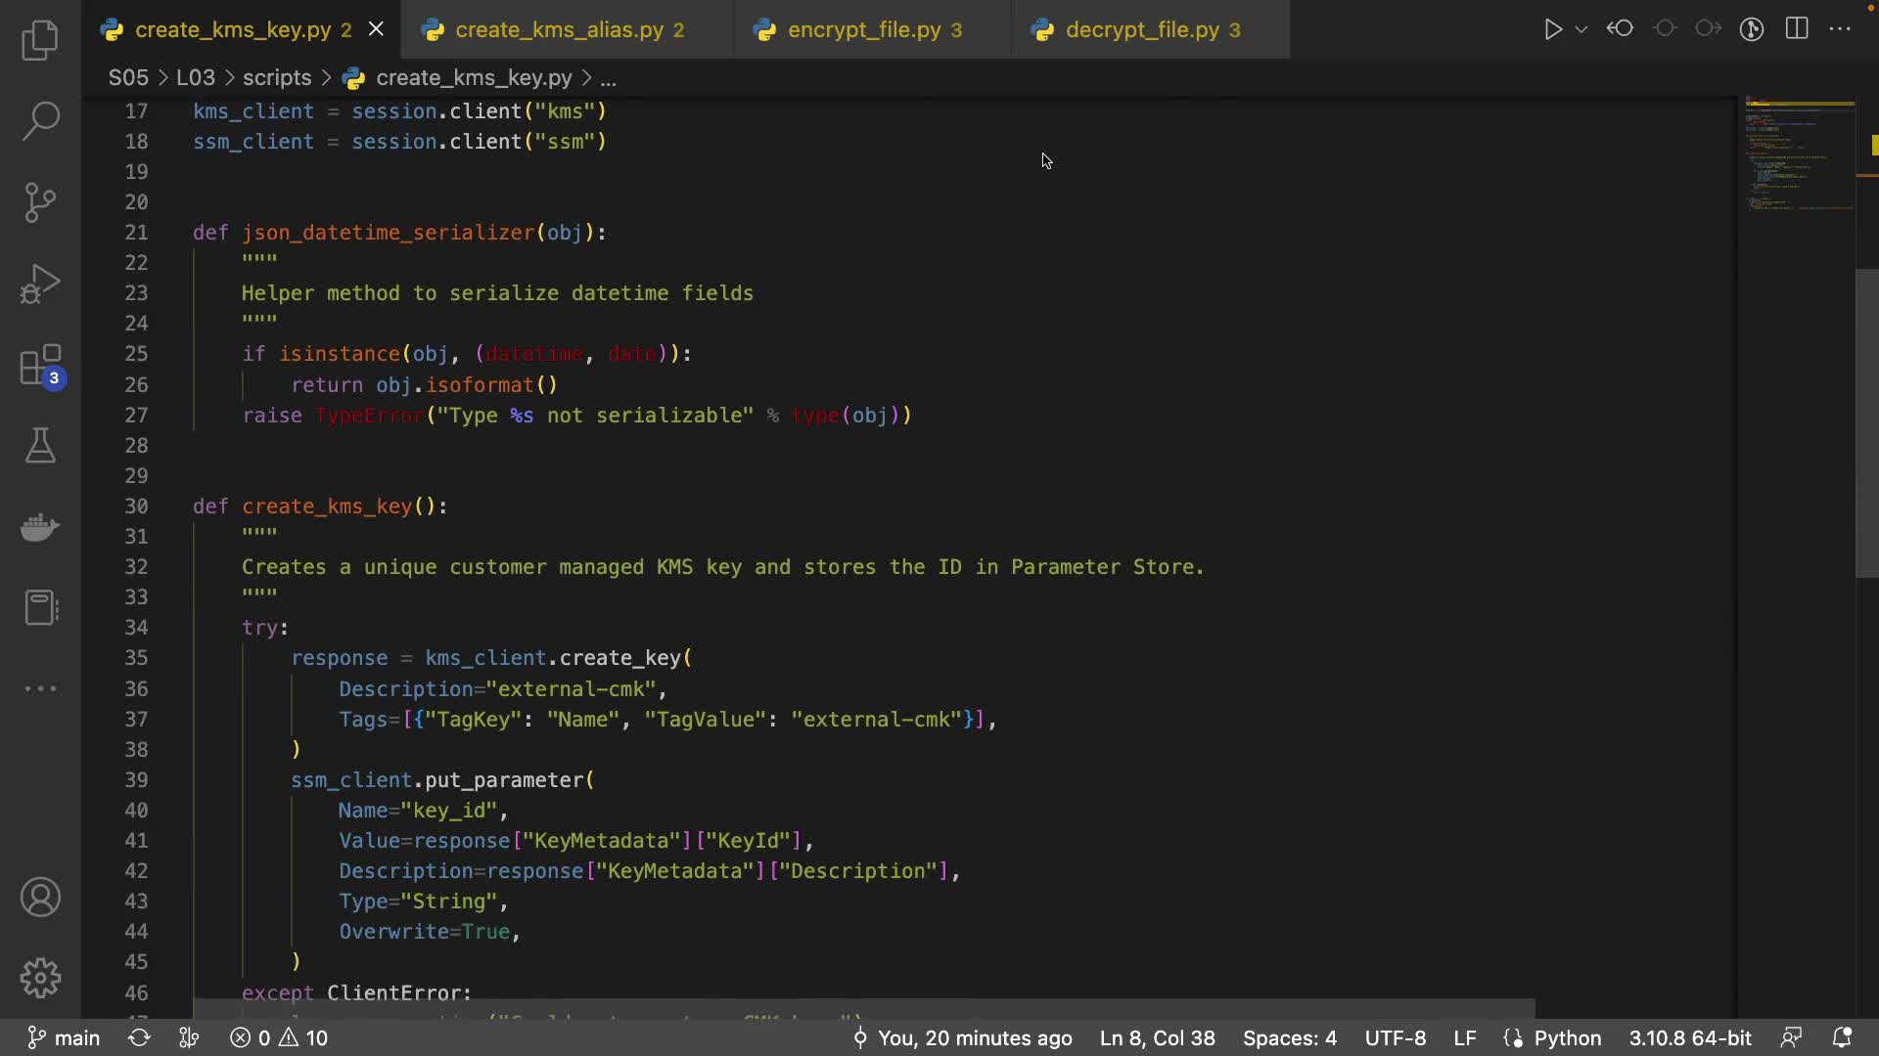Viewport: 1879px width, 1056px height.
Task: Toggle the notifications bell in the status bar
Action: (x=1842, y=1037)
